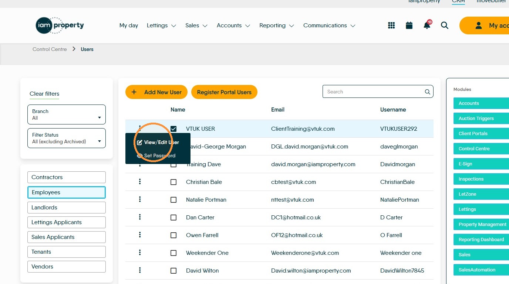
Task: Select the Sales module in the Modules panel
Action: click(x=481, y=255)
